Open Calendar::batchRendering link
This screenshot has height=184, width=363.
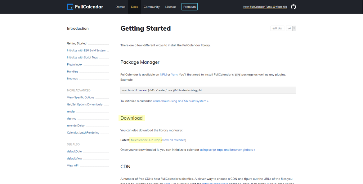click(83, 133)
